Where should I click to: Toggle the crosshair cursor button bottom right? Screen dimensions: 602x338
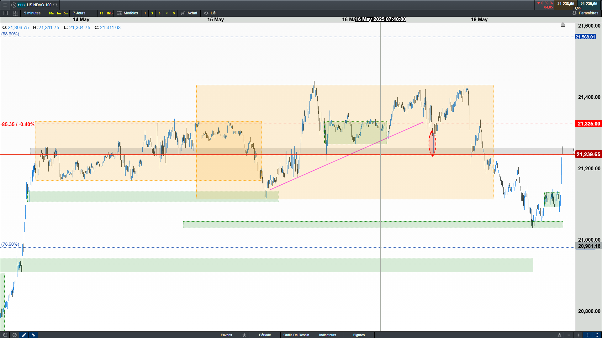(588, 335)
